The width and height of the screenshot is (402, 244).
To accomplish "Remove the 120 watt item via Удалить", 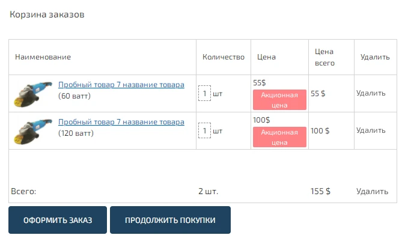I will [x=371, y=131].
